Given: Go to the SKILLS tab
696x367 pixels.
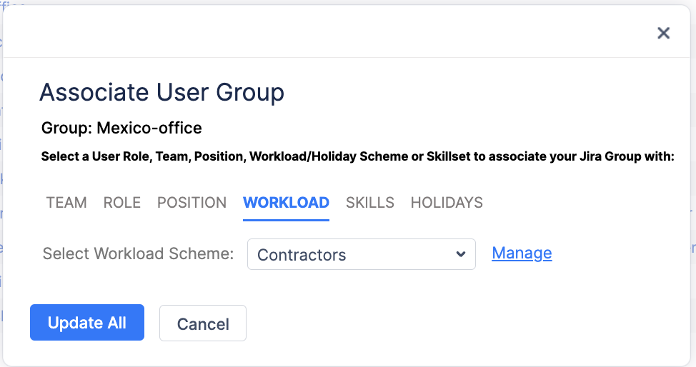Looking at the screenshot, I should [369, 203].
